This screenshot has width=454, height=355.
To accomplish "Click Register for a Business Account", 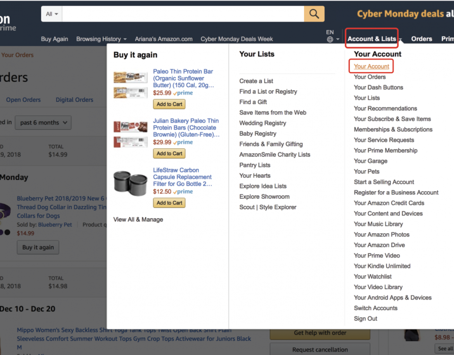I will click(x=396, y=193).
